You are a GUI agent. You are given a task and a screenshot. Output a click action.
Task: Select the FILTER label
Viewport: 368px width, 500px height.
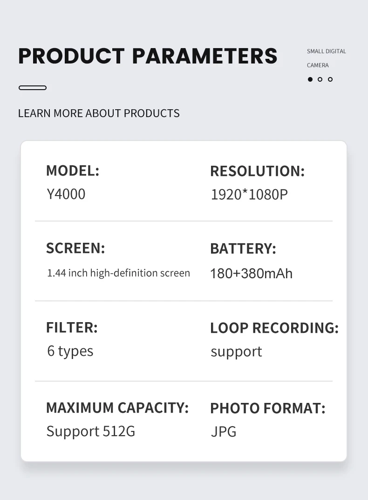72,328
